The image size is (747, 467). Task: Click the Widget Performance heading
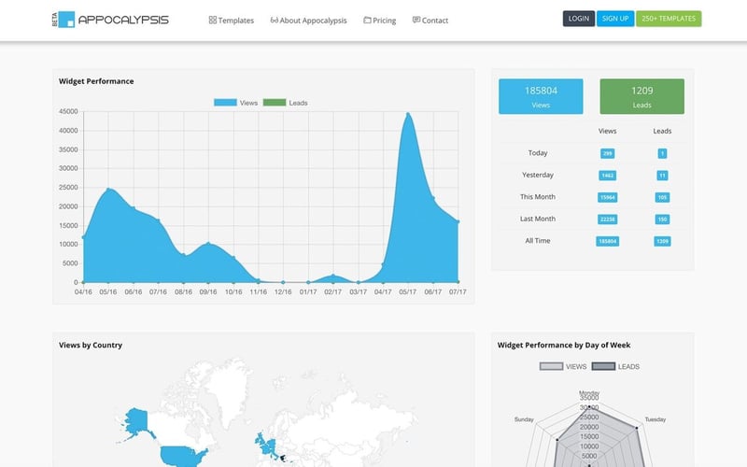pyautogui.click(x=96, y=81)
